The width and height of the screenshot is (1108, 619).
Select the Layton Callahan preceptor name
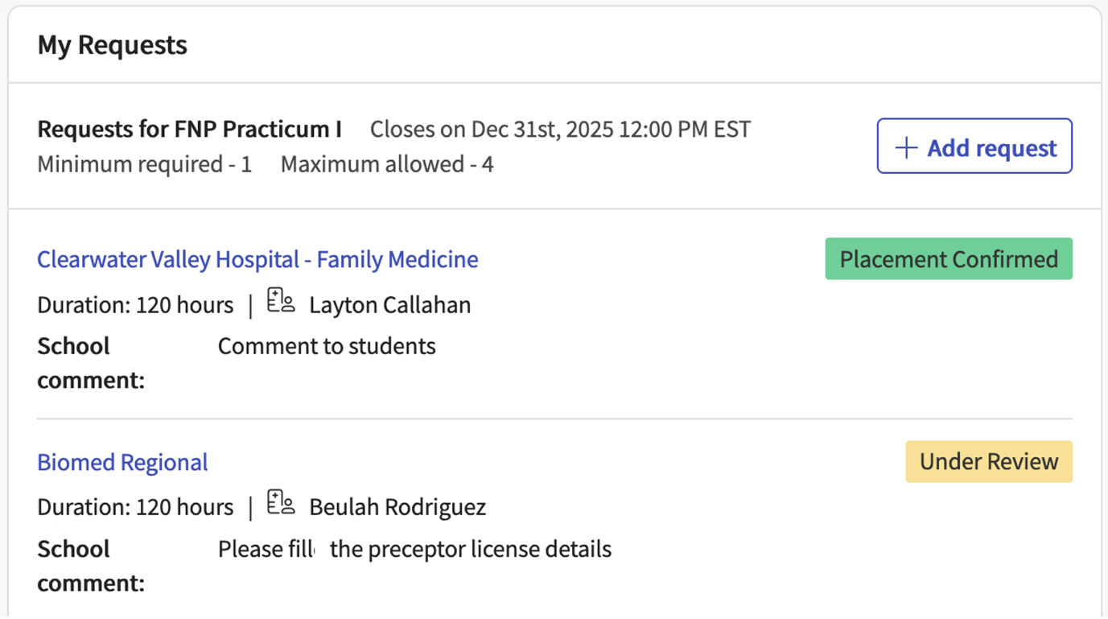click(x=390, y=305)
